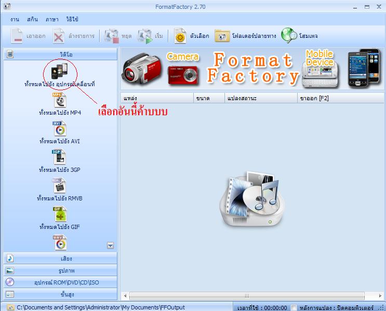Open options via ตัวเลือก gear icon

point(180,36)
